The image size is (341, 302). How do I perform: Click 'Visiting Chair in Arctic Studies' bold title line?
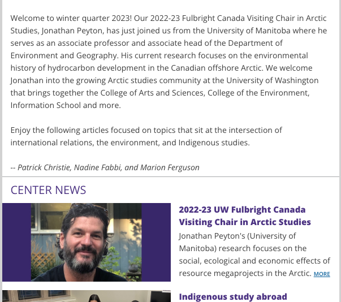coord(245,222)
